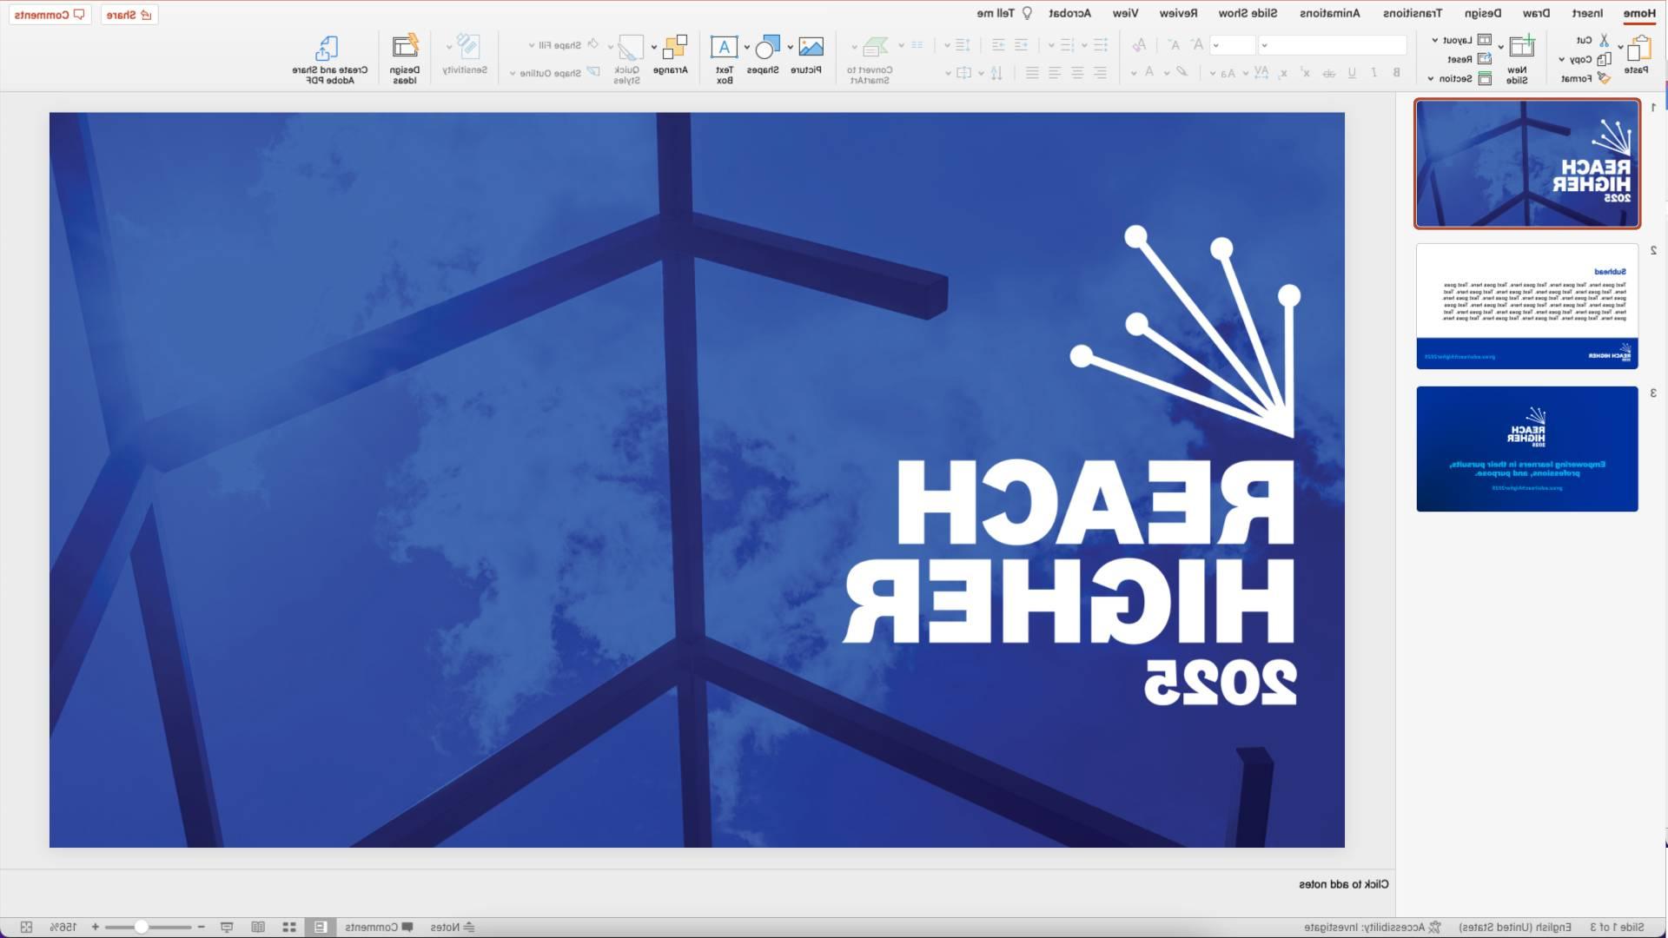Click the Design Ideas icon
This screenshot has width=1668, height=938.
406,45
